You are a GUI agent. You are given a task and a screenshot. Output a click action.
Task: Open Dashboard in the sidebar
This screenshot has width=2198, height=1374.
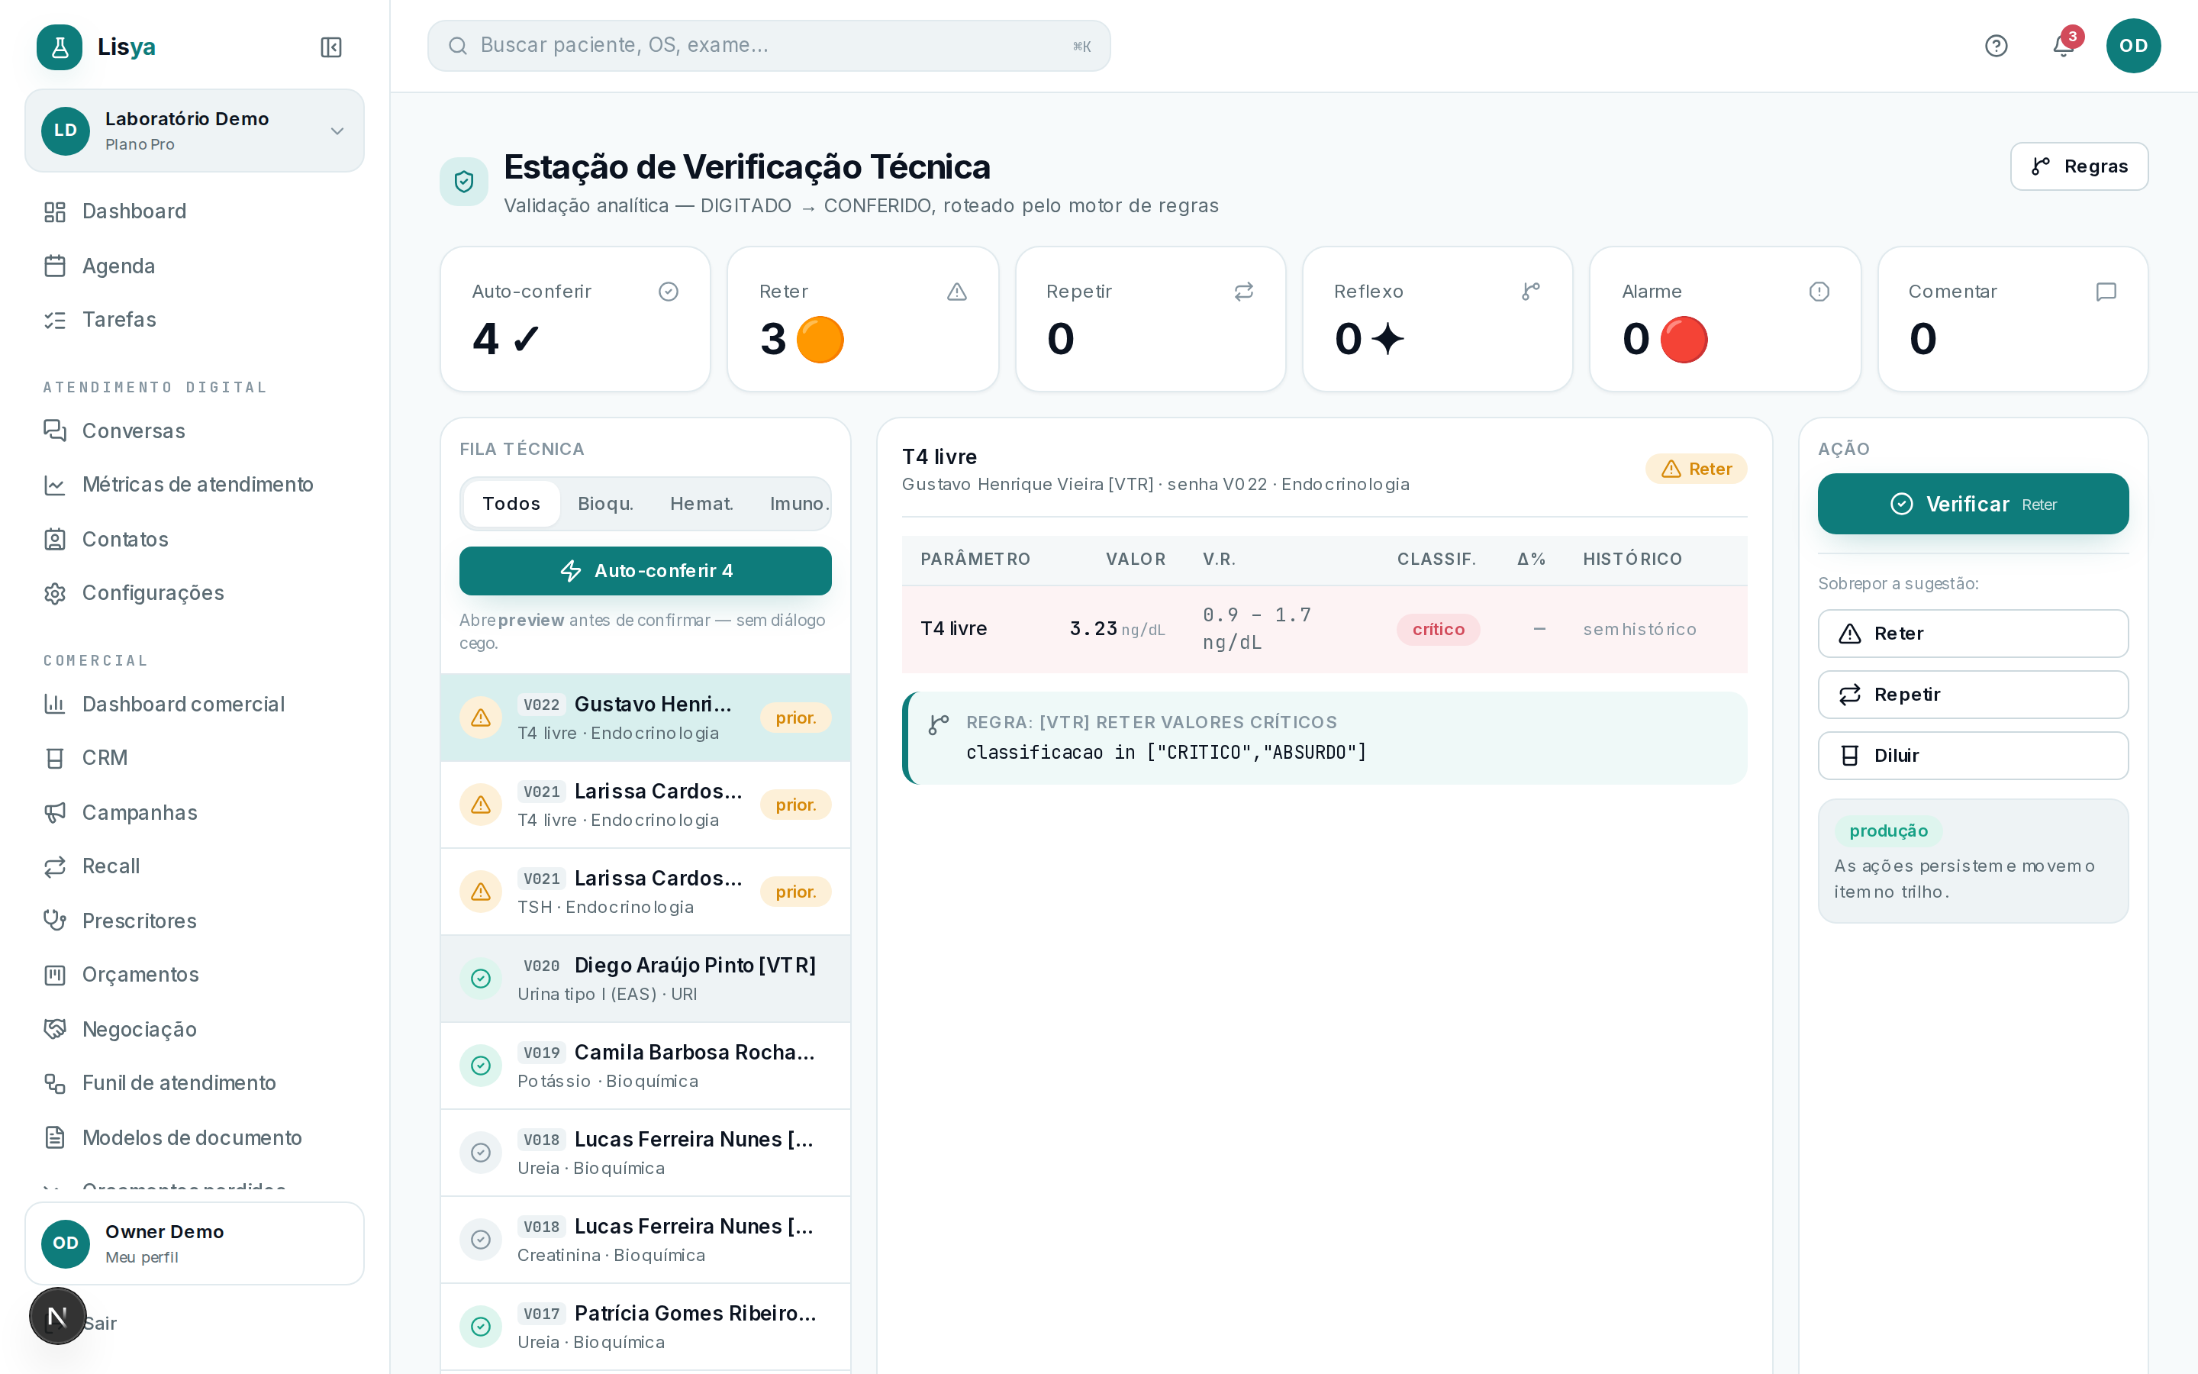[195, 211]
